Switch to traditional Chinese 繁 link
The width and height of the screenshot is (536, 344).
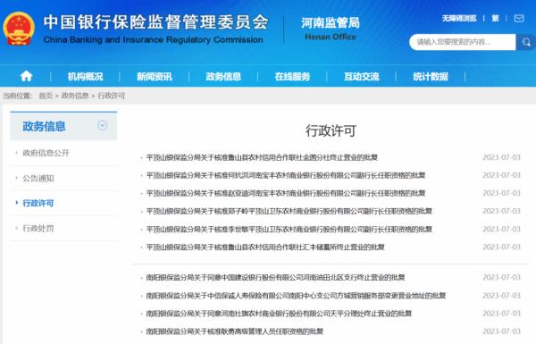pyautogui.click(x=495, y=18)
